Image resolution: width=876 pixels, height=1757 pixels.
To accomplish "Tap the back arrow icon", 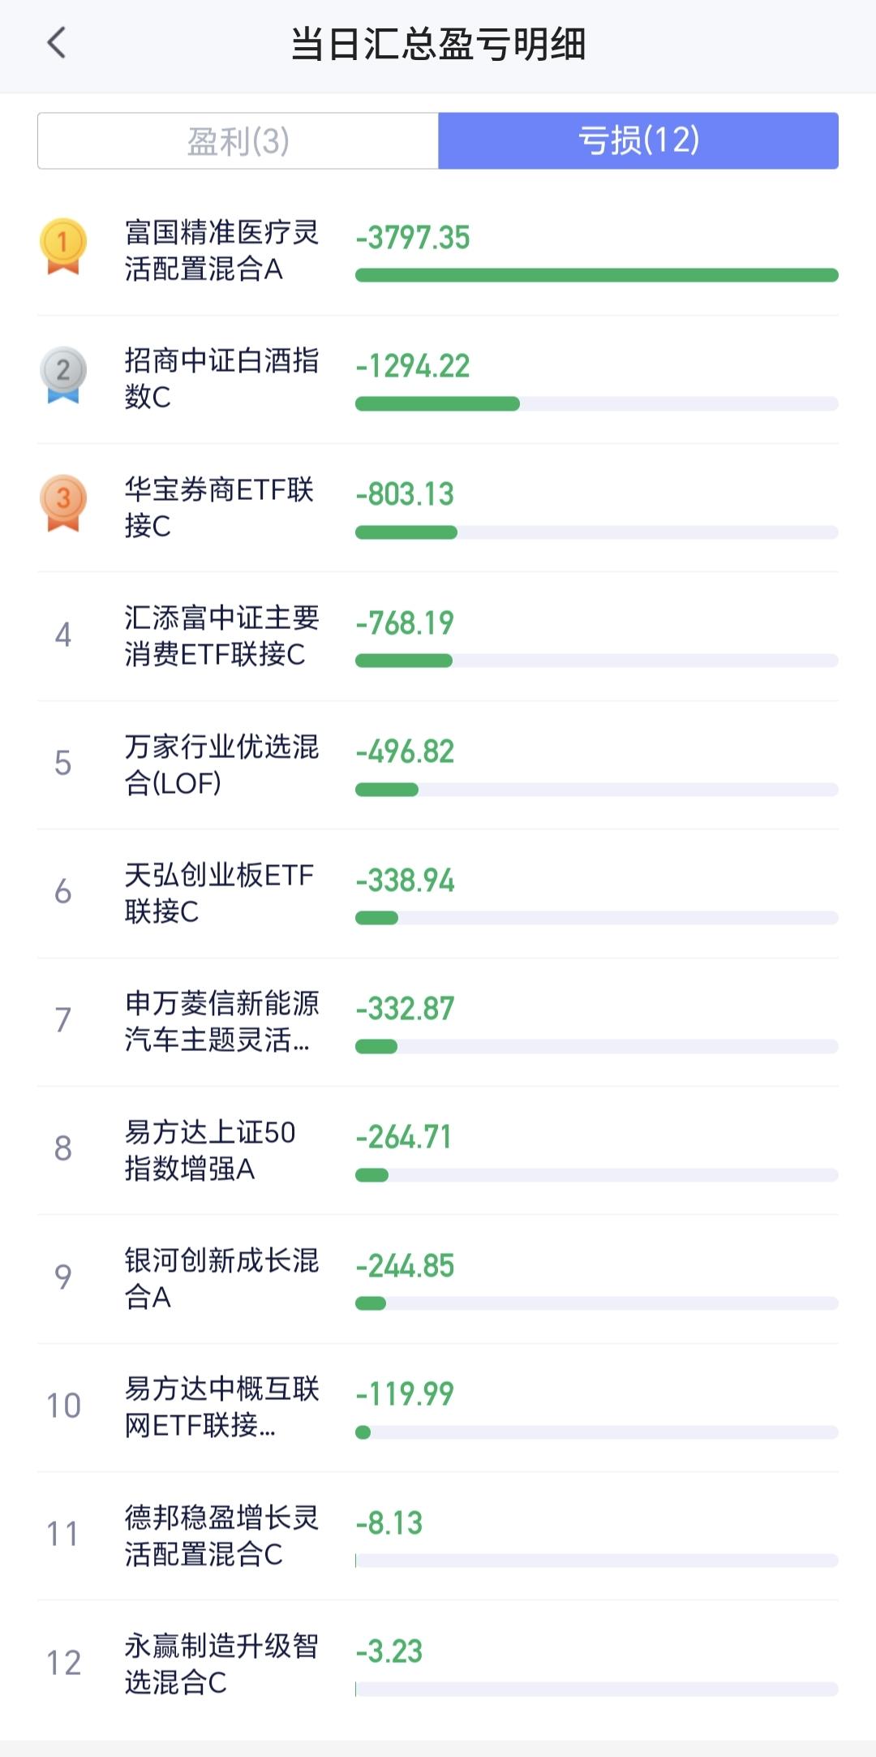I will click(56, 43).
